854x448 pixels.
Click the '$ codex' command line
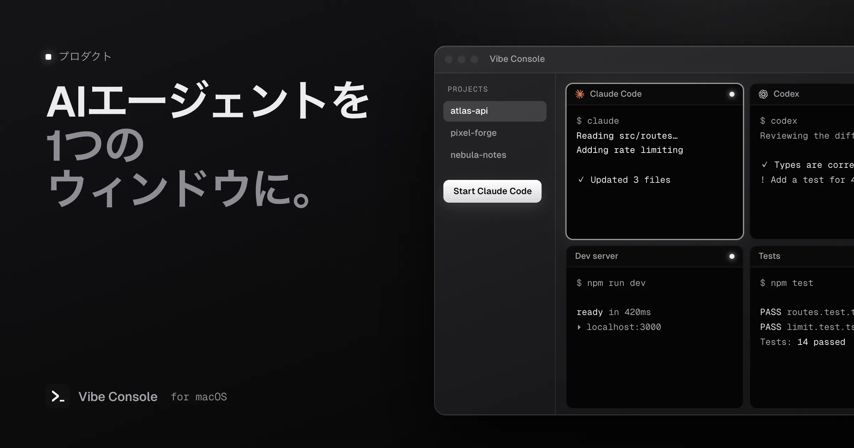tap(778, 121)
